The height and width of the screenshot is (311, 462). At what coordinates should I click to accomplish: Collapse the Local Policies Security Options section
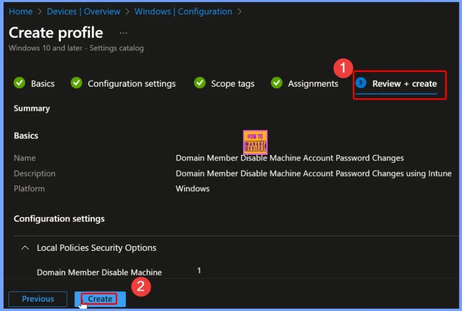coord(27,248)
